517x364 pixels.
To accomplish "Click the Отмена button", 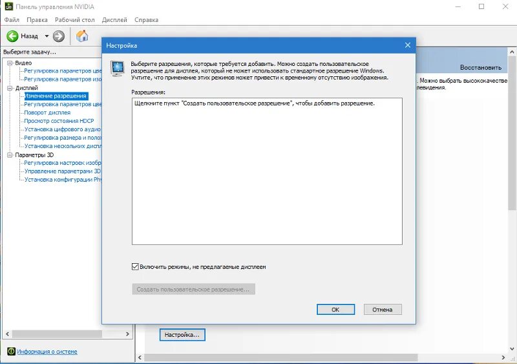I will (383, 310).
